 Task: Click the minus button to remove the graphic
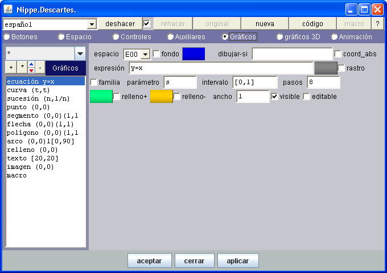click(40, 68)
